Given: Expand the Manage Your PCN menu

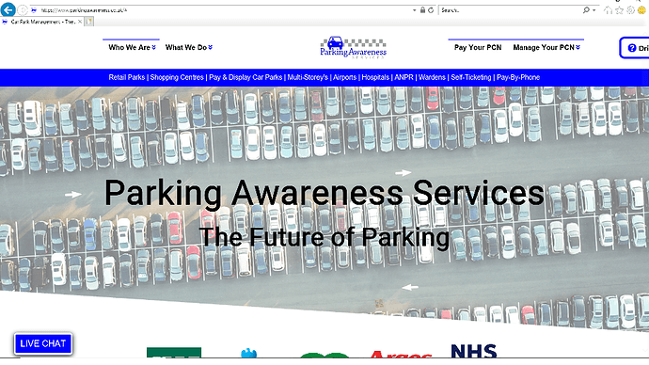Looking at the screenshot, I should click(546, 48).
